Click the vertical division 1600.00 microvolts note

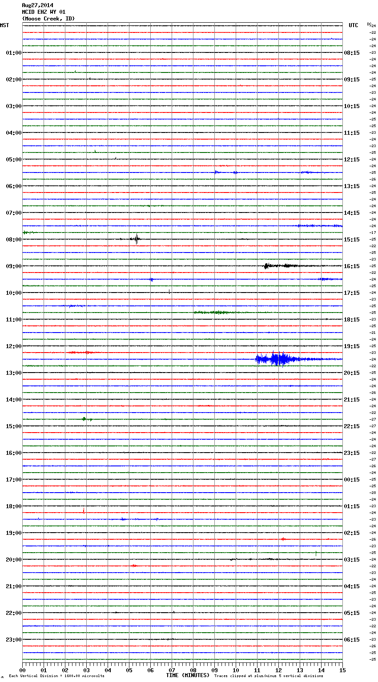pos(57,676)
